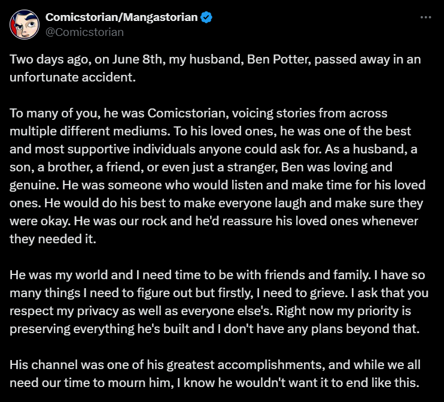Click the paragraph starting 'Two days ago'
The height and width of the screenshot is (402, 444).
coord(215,68)
